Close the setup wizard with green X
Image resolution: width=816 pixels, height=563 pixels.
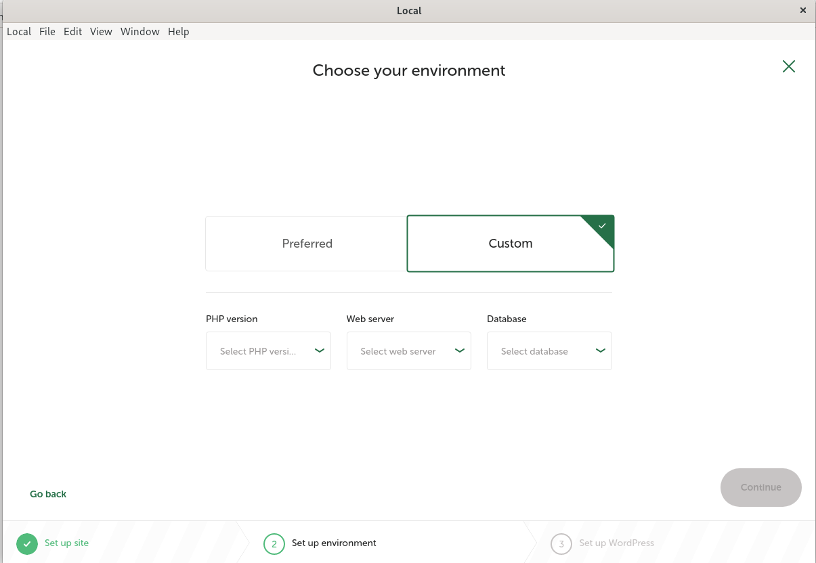tap(788, 66)
